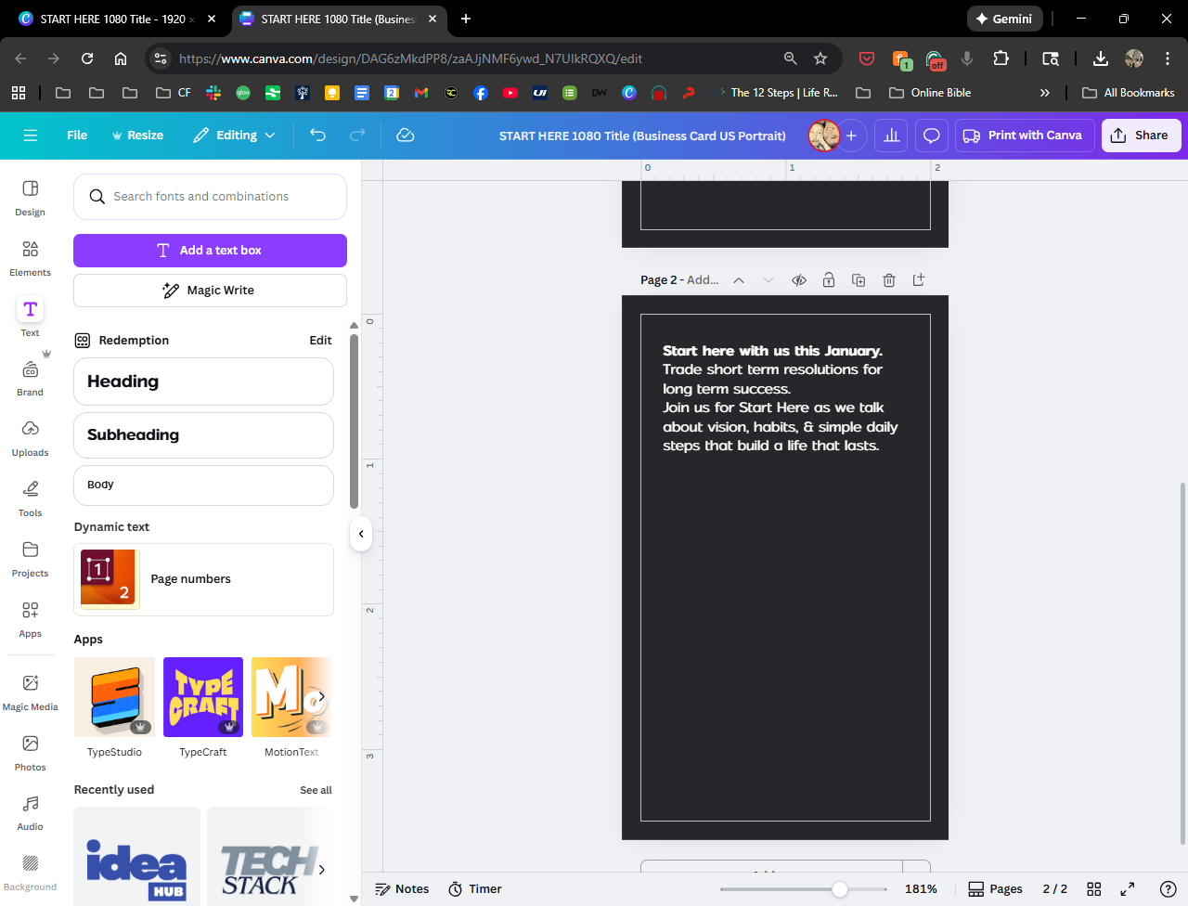1188x906 pixels.
Task: Open the Elements panel in sidebar
Action: (30, 258)
